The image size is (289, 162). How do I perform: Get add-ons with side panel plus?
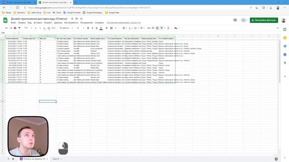pyautogui.click(x=285, y=76)
